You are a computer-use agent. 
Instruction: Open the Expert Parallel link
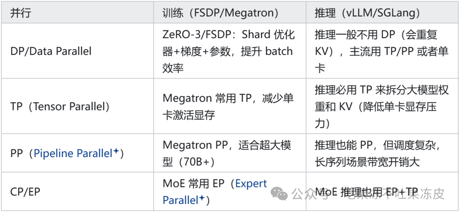tap(215, 192)
